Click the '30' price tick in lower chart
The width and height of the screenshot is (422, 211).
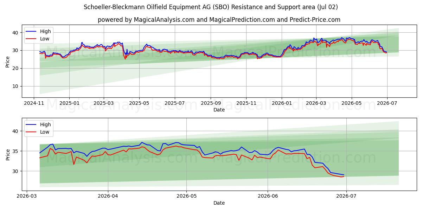(16, 171)
